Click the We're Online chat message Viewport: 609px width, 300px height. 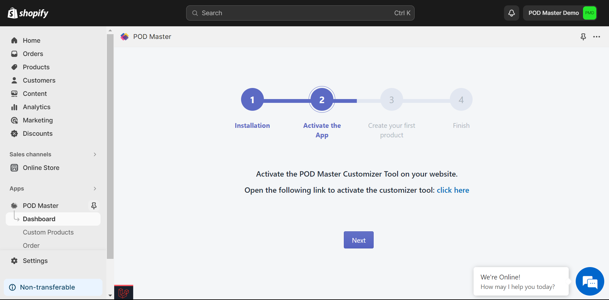coord(521,282)
